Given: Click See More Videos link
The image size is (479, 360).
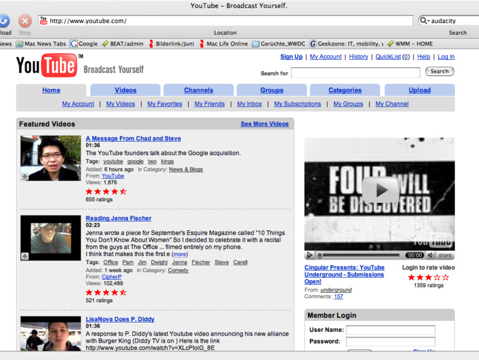Looking at the screenshot, I should click(x=264, y=124).
